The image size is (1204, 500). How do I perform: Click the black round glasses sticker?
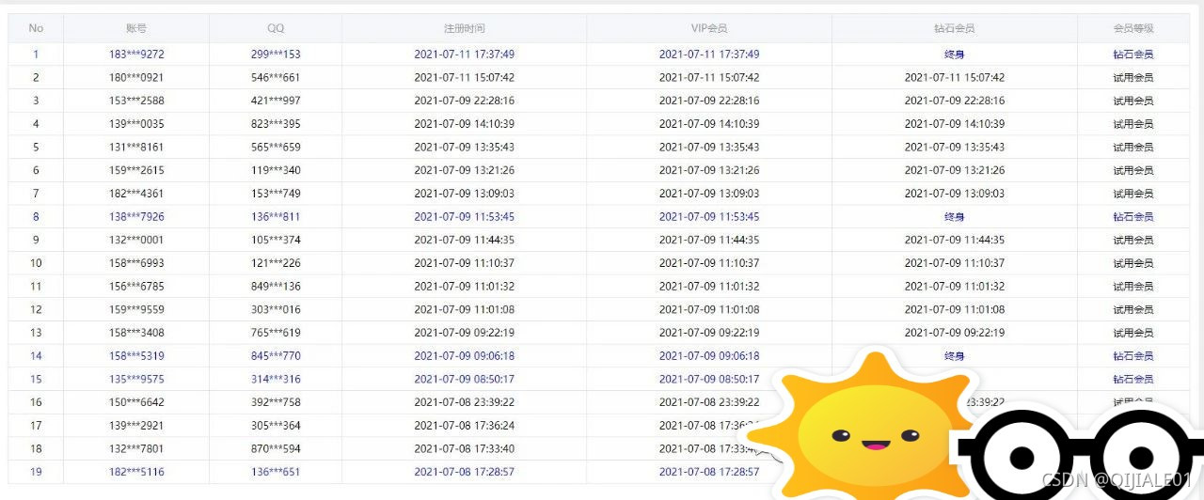pyautogui.click(x=1072, y=459)
